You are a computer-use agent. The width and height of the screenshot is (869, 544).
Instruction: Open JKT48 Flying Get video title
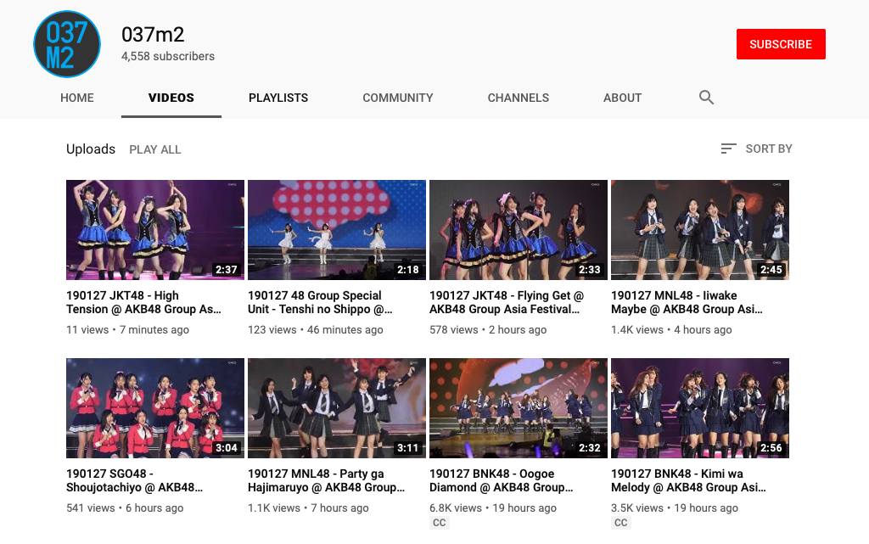pyautogui.click(x=507, y=302)
